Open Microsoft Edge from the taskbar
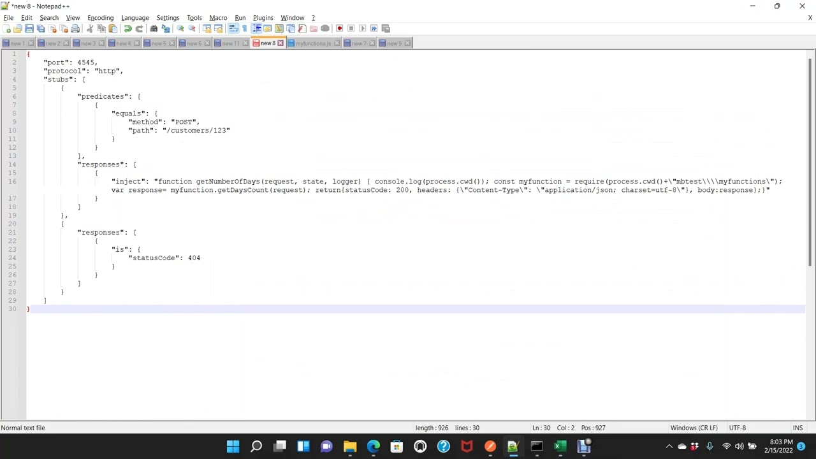 point(373,446)
